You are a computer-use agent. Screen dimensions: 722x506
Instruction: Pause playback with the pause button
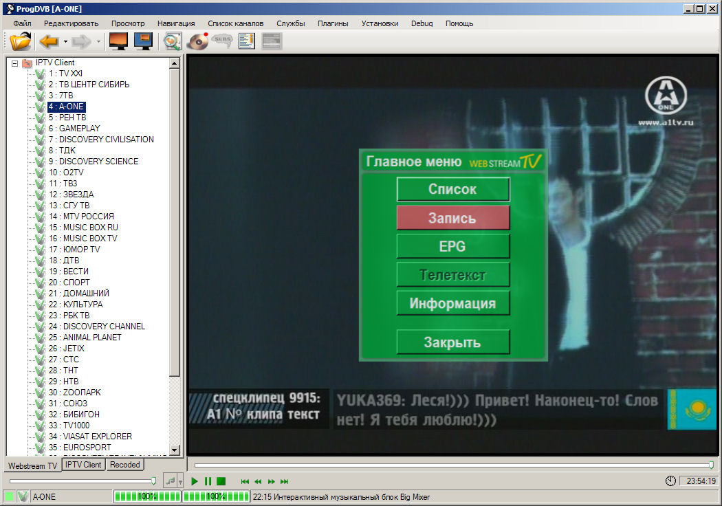click(x=208, y=481)
